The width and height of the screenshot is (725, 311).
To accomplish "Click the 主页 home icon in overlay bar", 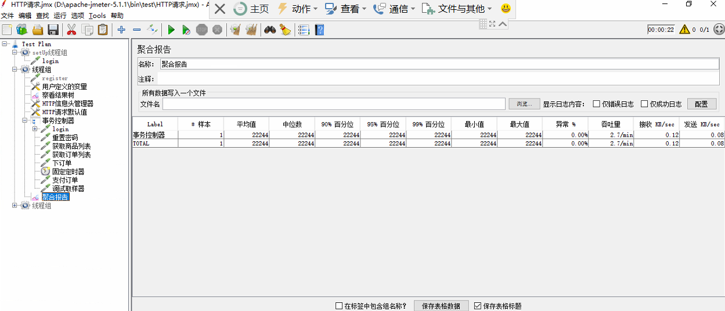I will point(252,9).
